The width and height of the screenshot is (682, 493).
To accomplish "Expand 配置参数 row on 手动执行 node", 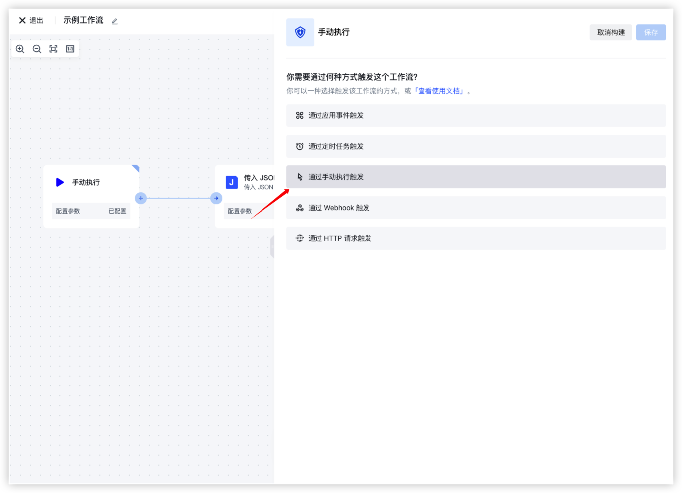I will point(91,211).
